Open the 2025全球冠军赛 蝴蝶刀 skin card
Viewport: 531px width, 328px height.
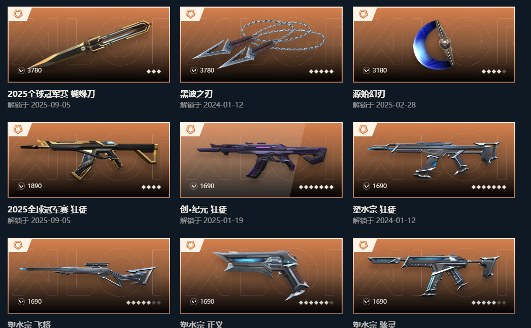tap(89, 45)
